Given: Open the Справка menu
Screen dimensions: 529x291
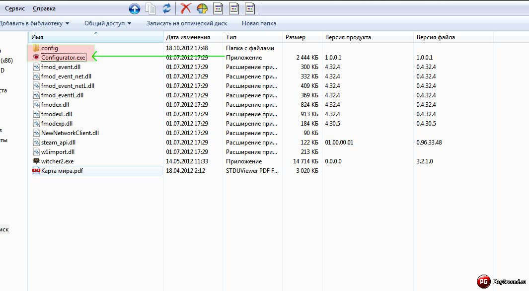Looking at the screenshot, I should coord(44,8).
